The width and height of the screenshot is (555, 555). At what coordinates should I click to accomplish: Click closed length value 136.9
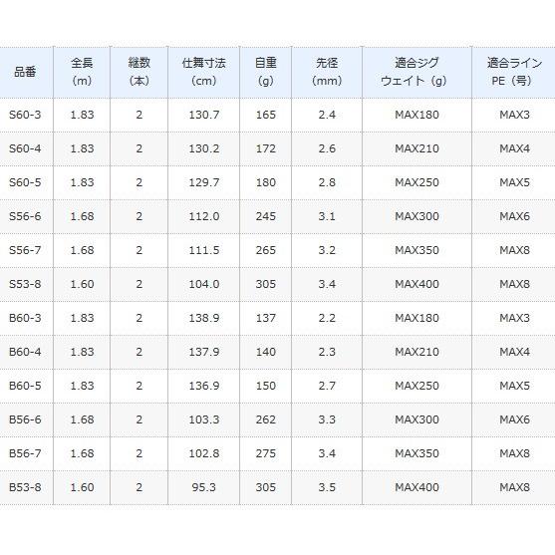tap(204, 386)
